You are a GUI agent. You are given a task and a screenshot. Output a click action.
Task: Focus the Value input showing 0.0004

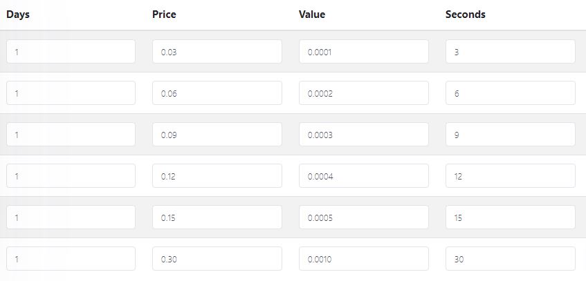tap(364, 176)
